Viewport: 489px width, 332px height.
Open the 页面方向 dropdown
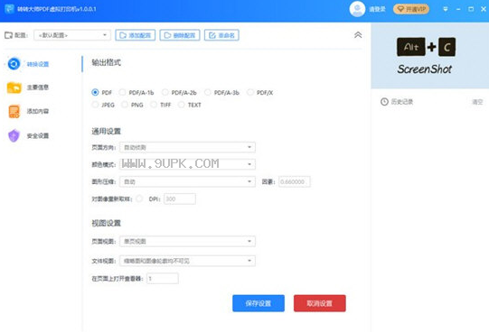[187, 147]
